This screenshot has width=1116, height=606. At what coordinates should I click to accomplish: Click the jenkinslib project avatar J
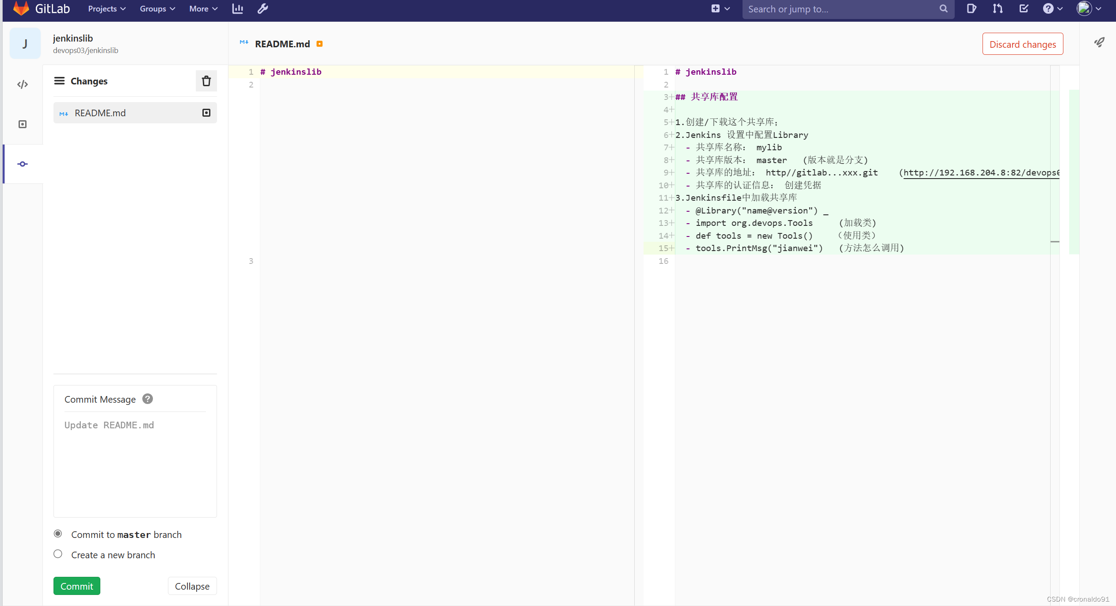pyautogui.click(x=25, y=43)
